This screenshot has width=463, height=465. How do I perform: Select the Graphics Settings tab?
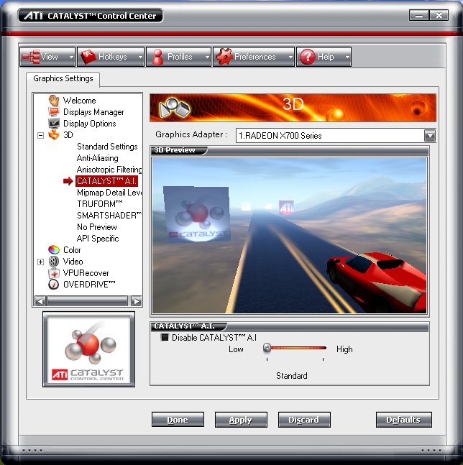63,78
